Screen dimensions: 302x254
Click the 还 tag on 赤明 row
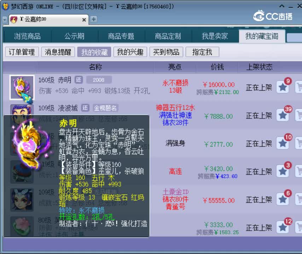[x=79, y=80]
